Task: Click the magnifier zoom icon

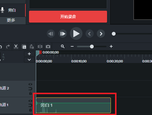Action: pyautogui.click(x=63, y=46)
